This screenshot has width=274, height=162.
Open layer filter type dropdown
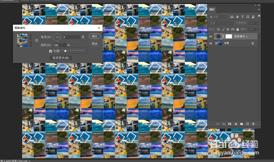tap(218, 17)
